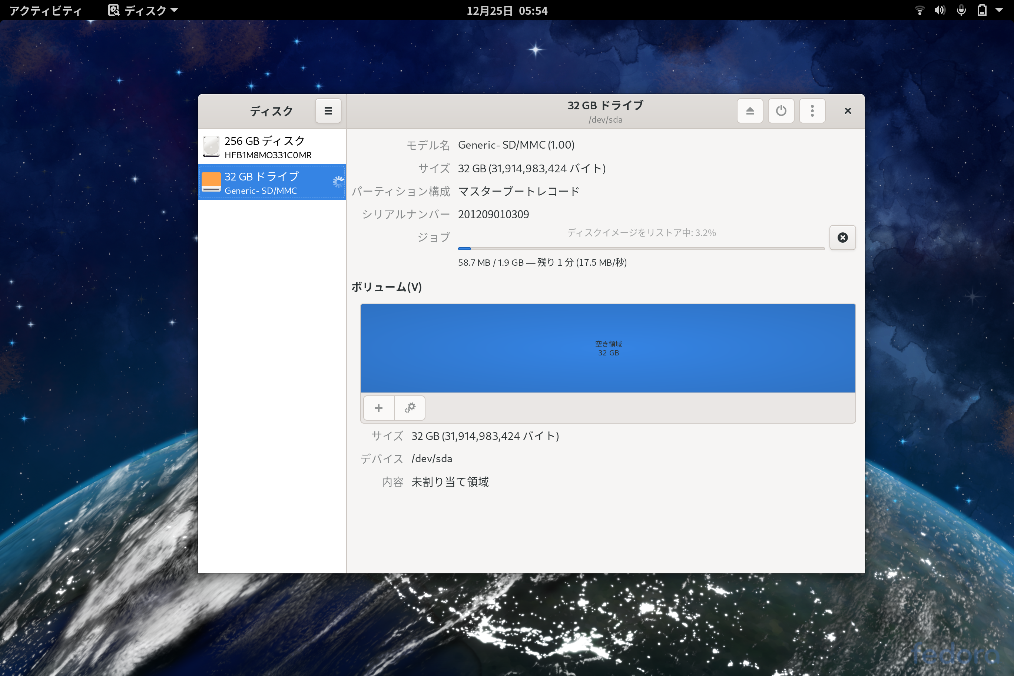Close the Disks window
Screen dimensions: 1014x676
click(x=848, y=111)
